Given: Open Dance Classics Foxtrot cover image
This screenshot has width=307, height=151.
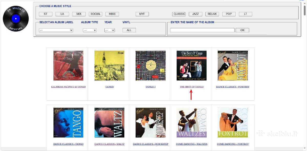Looking at the screenshot, I should [x=233, y=65].
